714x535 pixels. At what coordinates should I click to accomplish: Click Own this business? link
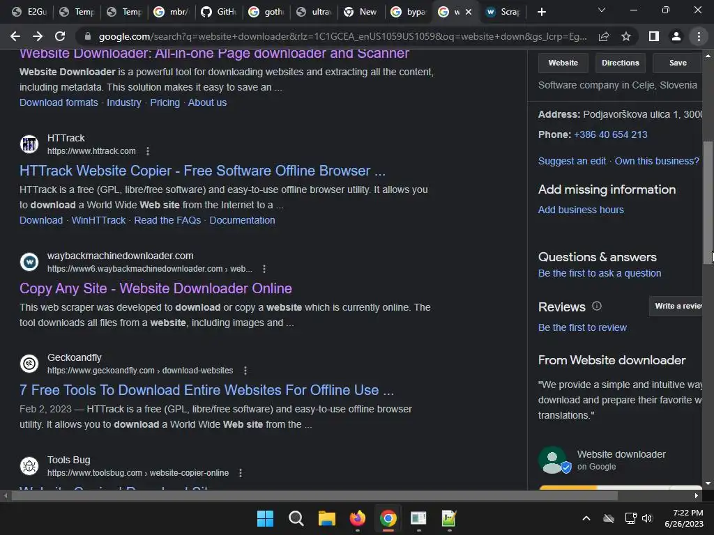pos(657,161)
